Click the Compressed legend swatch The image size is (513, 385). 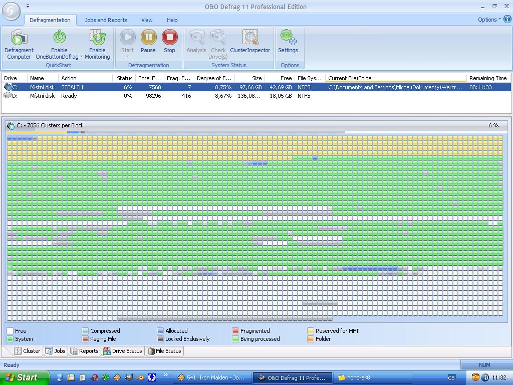(85, 331)
